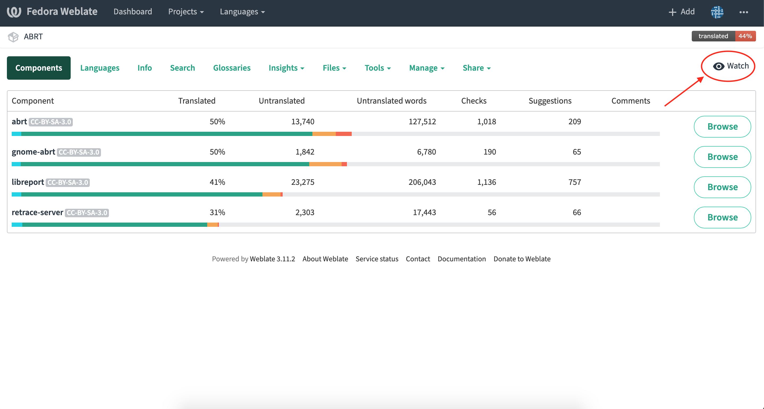Click retrace-server's 56 checks count
The image size is (764, 409).
point(492,212)
